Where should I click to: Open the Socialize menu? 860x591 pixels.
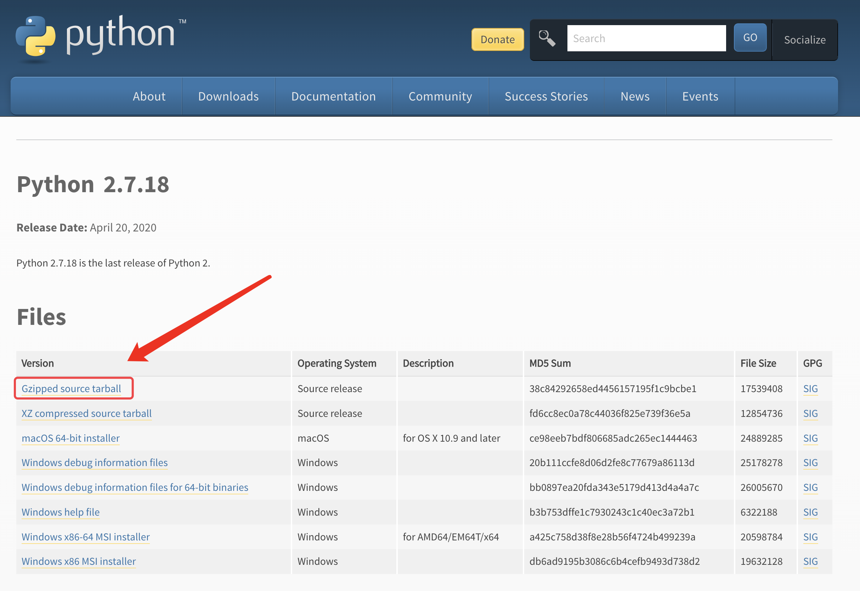pos(804,40)
